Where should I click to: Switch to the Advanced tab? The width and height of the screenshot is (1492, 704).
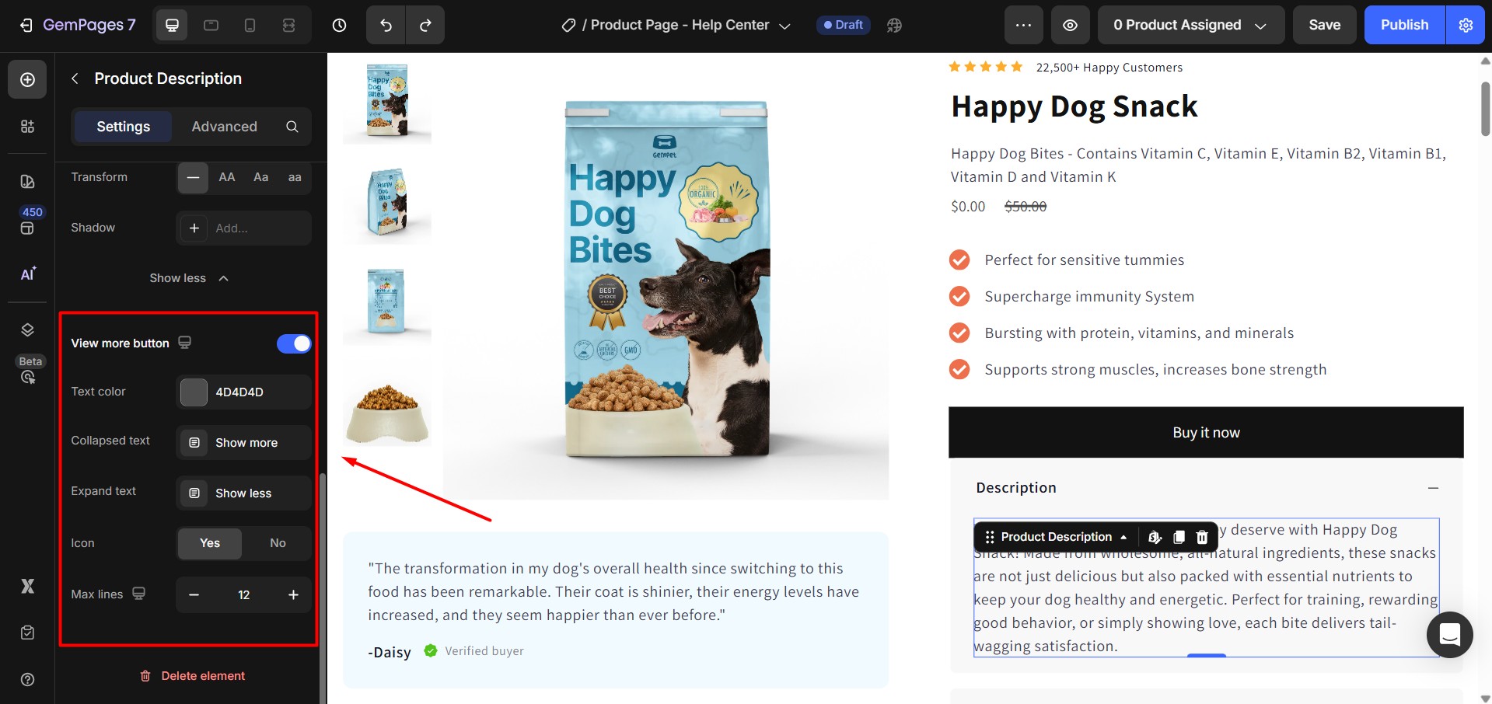pos(224,126)
